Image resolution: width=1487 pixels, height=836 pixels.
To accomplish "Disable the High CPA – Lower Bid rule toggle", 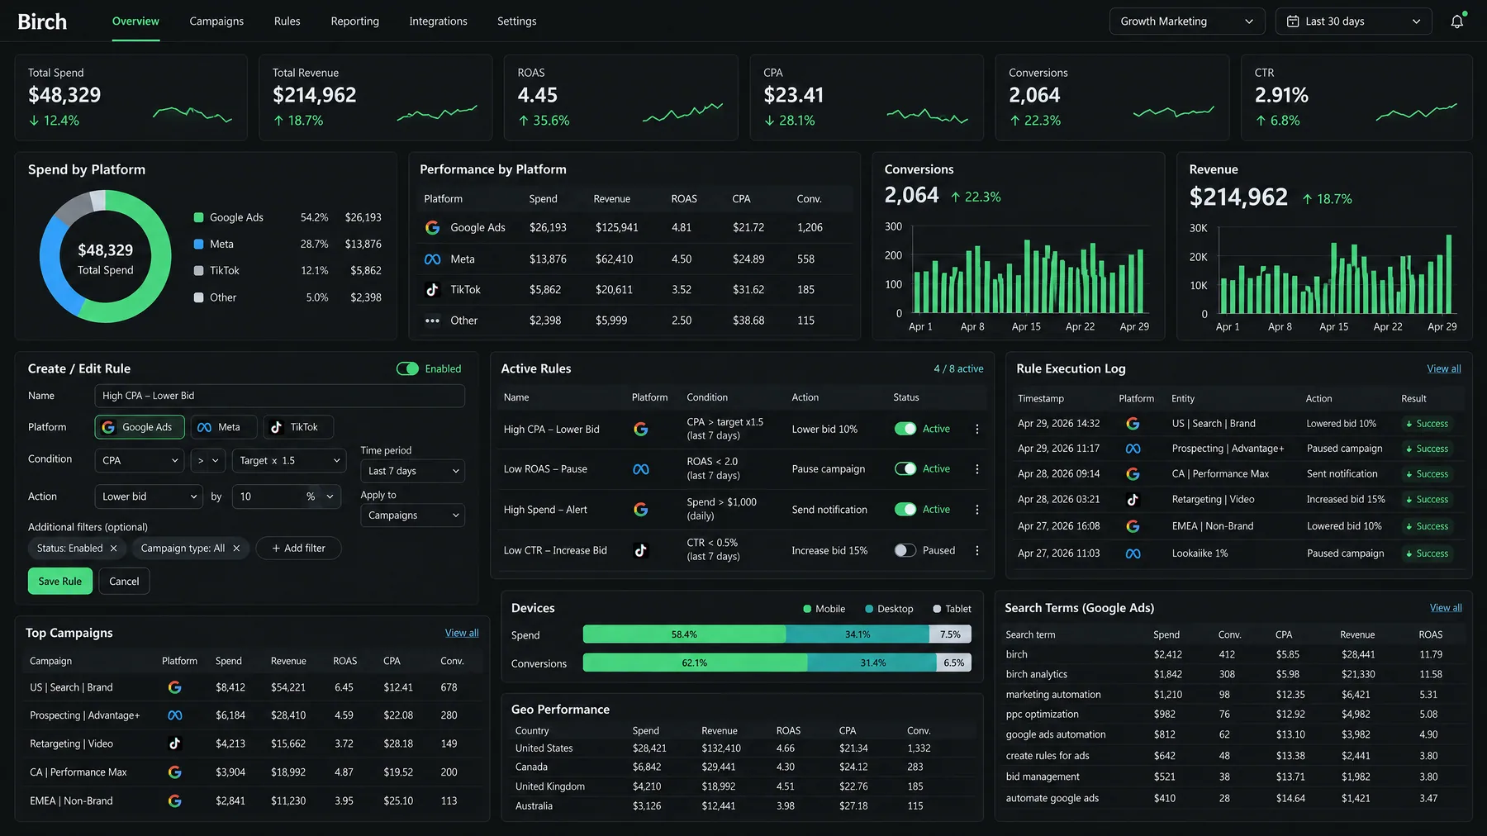I will (905, 429).
